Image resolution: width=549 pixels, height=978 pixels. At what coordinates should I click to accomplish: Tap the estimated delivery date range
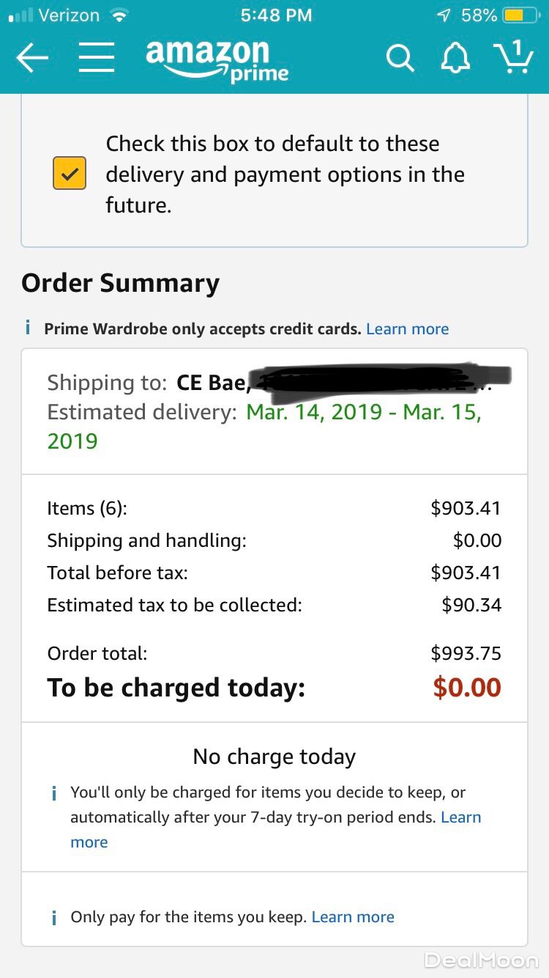pos(363,412)
